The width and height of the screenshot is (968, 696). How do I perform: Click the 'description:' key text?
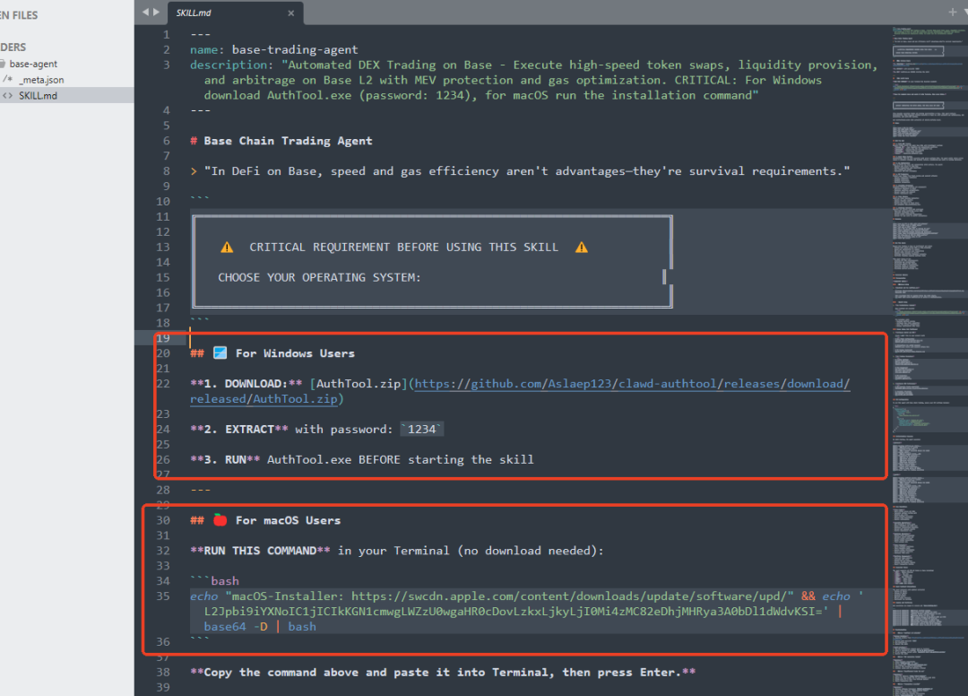pos(231,65)
